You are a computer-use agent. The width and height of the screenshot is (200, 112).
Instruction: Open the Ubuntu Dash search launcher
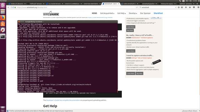click(3, 5)
